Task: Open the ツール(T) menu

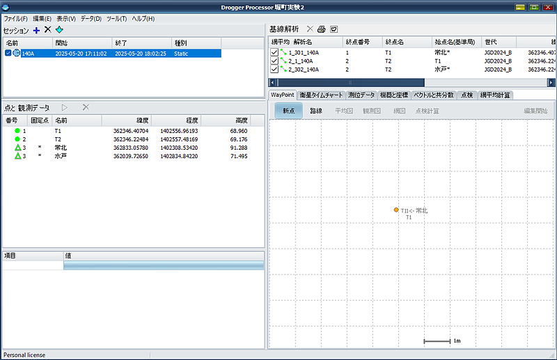Action: [116, 18]
